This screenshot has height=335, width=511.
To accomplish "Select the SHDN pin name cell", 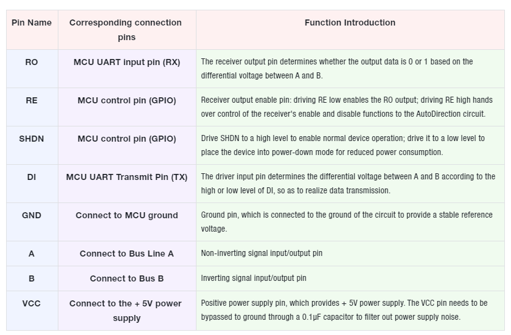I will tap(32, 145).
